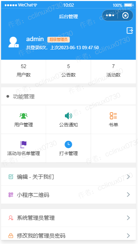The image size is (138, 244).
Task: Tap the 书单 label
Action: pos(113,125)
